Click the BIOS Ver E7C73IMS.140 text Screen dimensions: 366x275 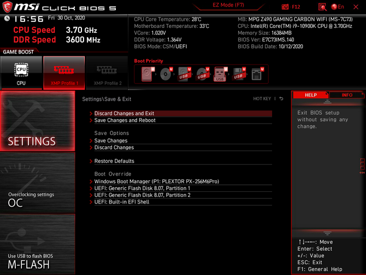tap(266, 40)
